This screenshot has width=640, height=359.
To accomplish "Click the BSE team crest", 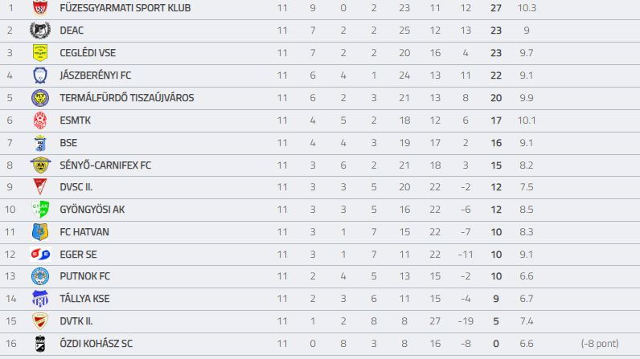I will click(x=40, y=143).
